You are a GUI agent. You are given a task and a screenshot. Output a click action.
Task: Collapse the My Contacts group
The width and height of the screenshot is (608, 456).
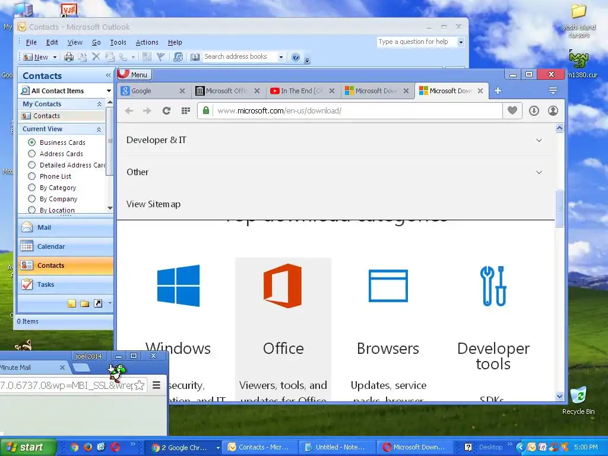tap(99, 104)
